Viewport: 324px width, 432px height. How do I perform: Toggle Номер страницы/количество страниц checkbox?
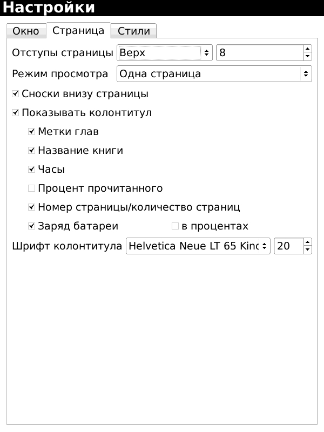coord(32,207)
